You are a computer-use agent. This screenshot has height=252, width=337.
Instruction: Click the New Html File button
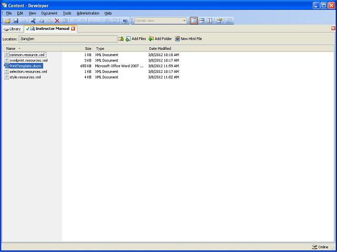pyautogui.click(x=189, y=39)
